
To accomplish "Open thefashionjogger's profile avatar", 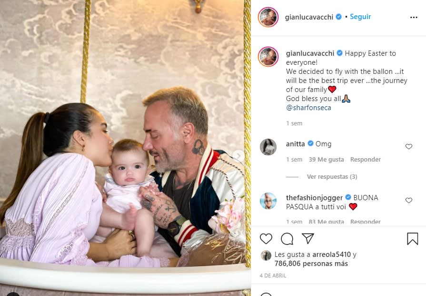I will pos(268,201).
